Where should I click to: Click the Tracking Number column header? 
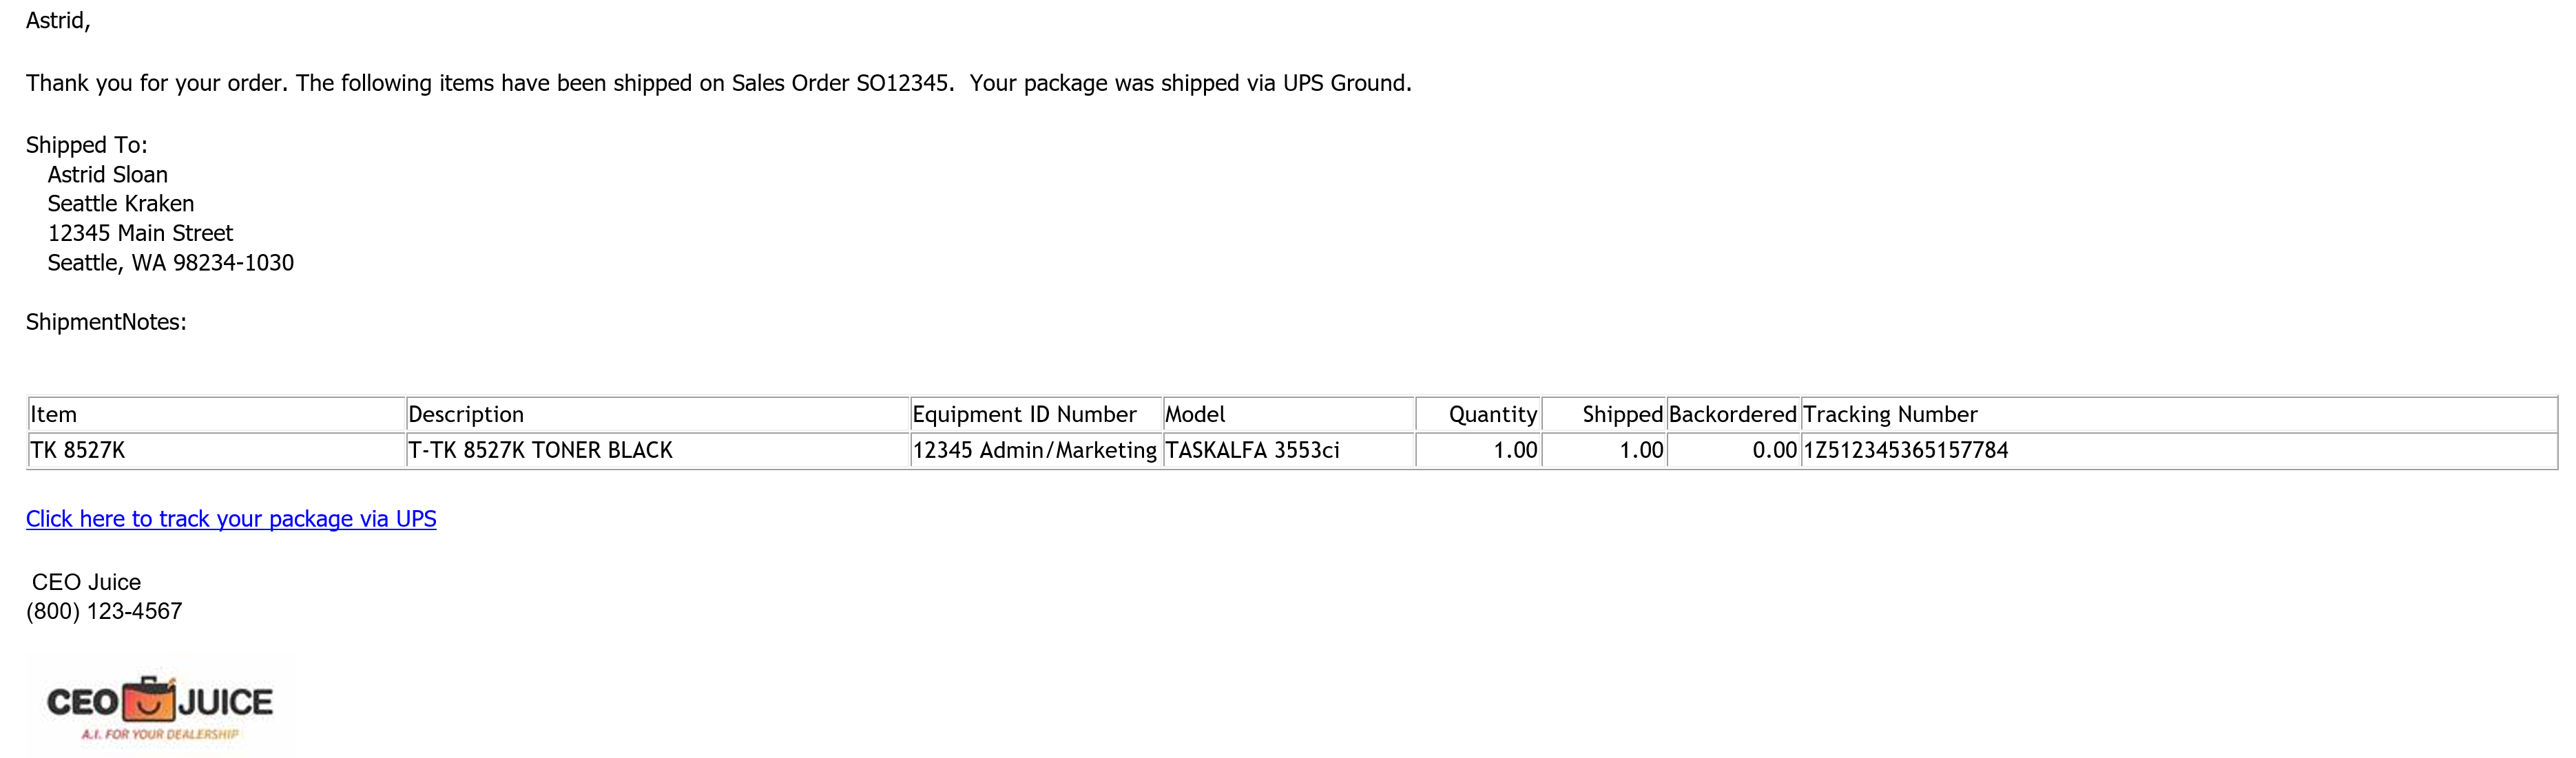(x=2179, y=414)
